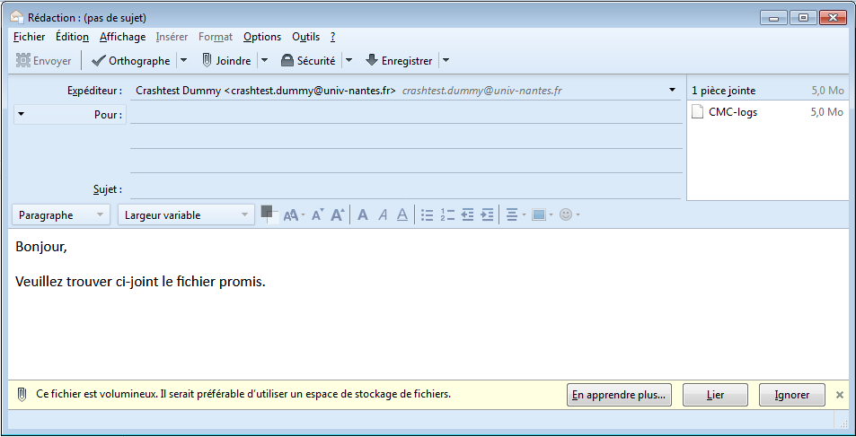The height and width of the screenshot is (437, 856).
Task: Open the Options menu
Action: click(262, 37)
